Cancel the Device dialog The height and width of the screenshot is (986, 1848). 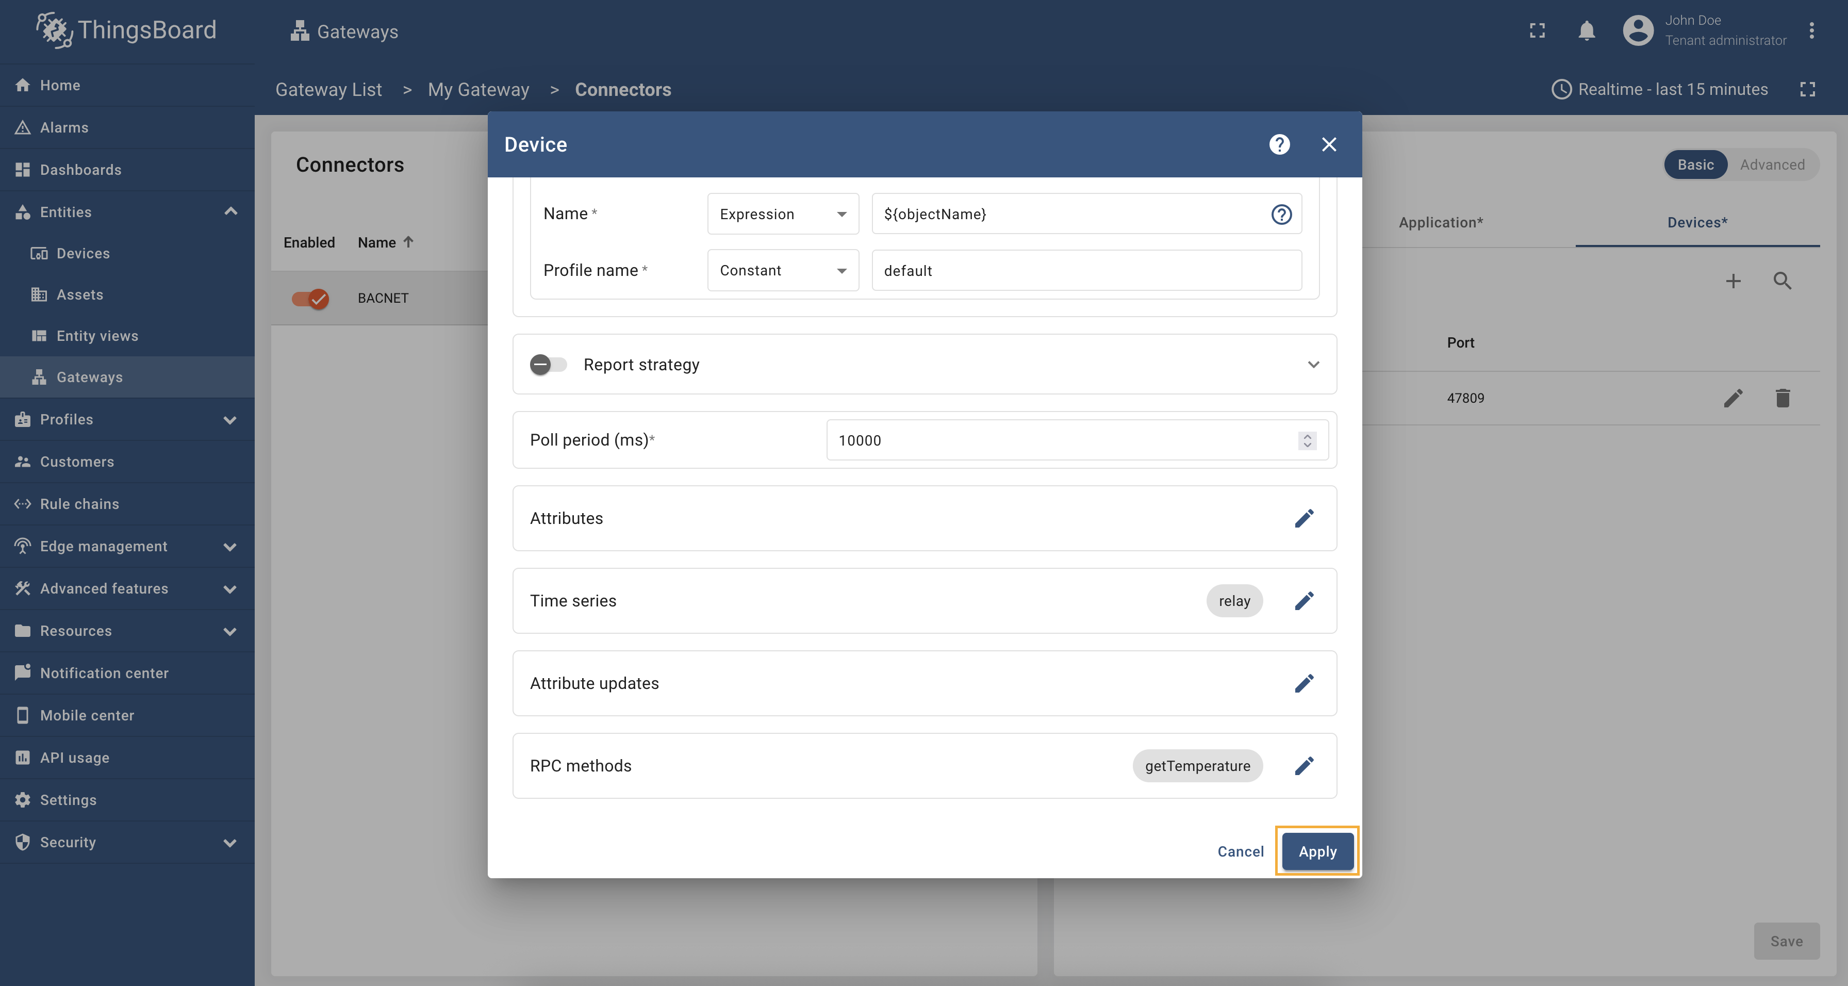[x=1240, y=851]
